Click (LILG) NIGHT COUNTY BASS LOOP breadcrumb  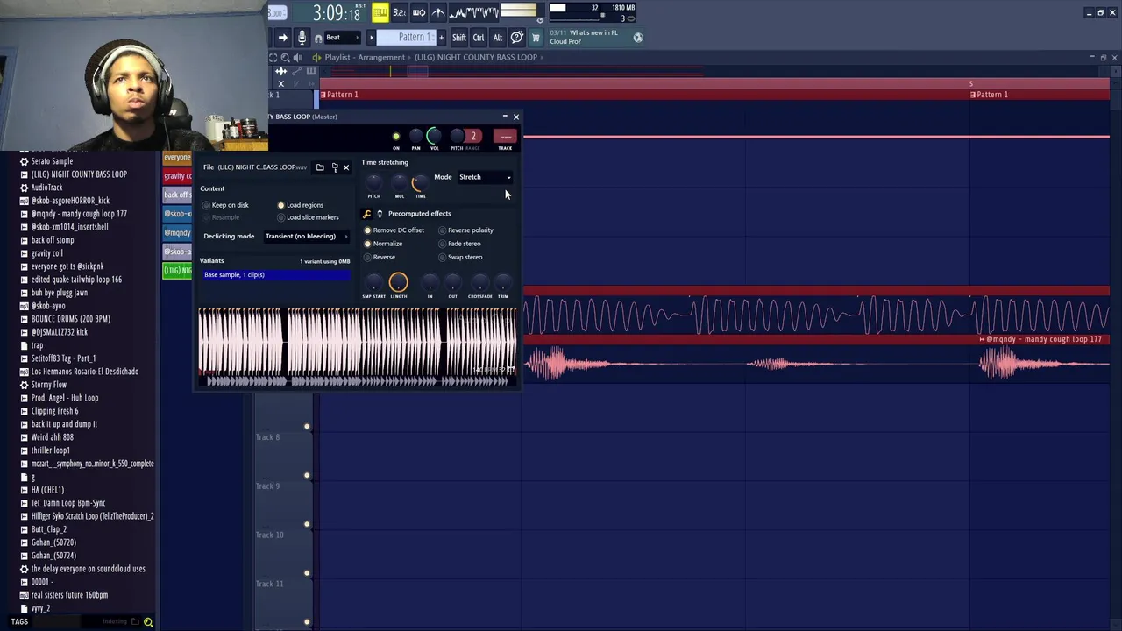(x=476, y=57)
